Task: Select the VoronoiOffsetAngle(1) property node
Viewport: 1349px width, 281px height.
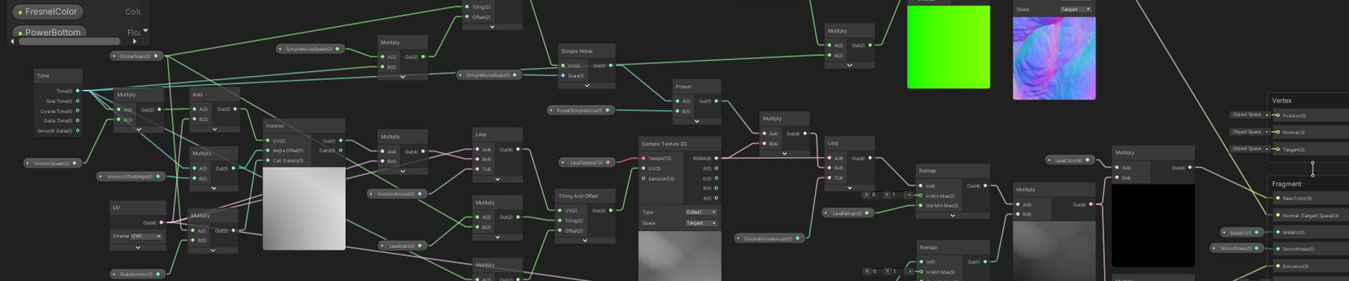Action: pos(131,176)
